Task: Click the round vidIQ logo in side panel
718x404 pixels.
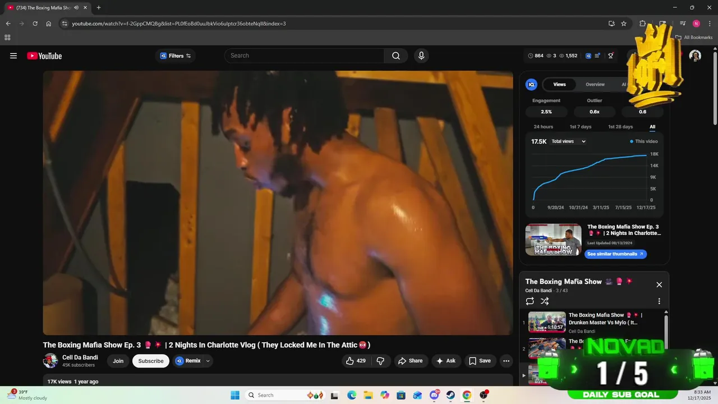Action: click(x=531, y=84)
